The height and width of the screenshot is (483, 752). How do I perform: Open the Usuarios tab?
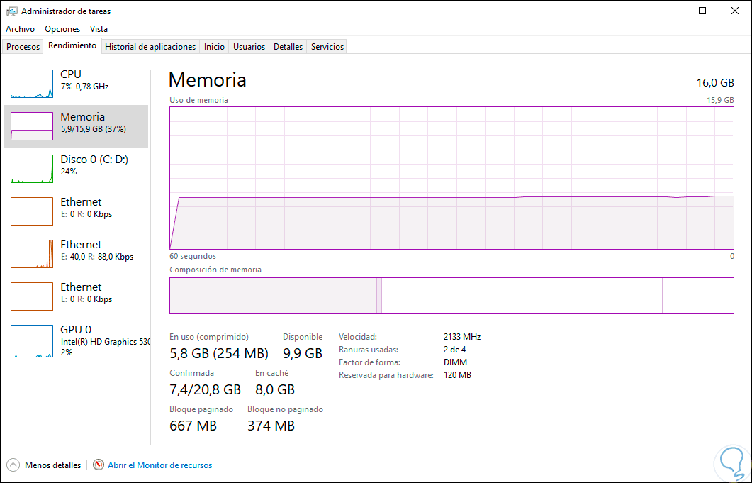[249, 47]
